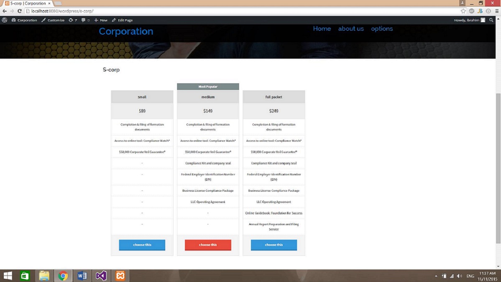Viewport: 501px width, 282px height.
Task: Open the Customize option in admin bar
Action: [x=53, y=20]
